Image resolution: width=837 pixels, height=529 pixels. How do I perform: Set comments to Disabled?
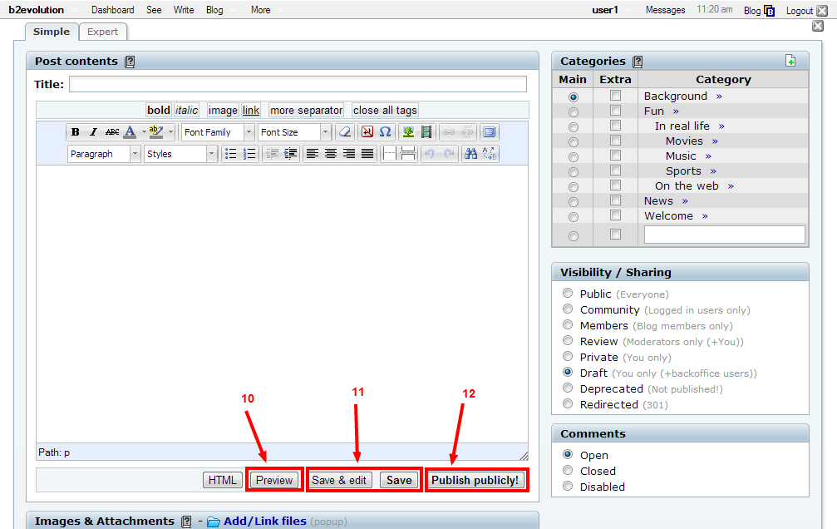point(568,486)
